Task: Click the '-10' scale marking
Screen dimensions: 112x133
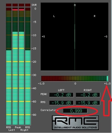Action: coord(34,35)
